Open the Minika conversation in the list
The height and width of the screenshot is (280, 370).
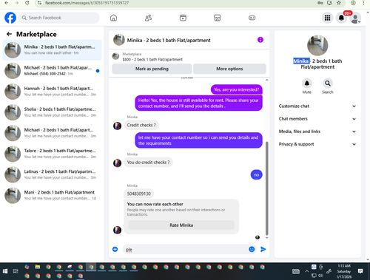point(52,50)
